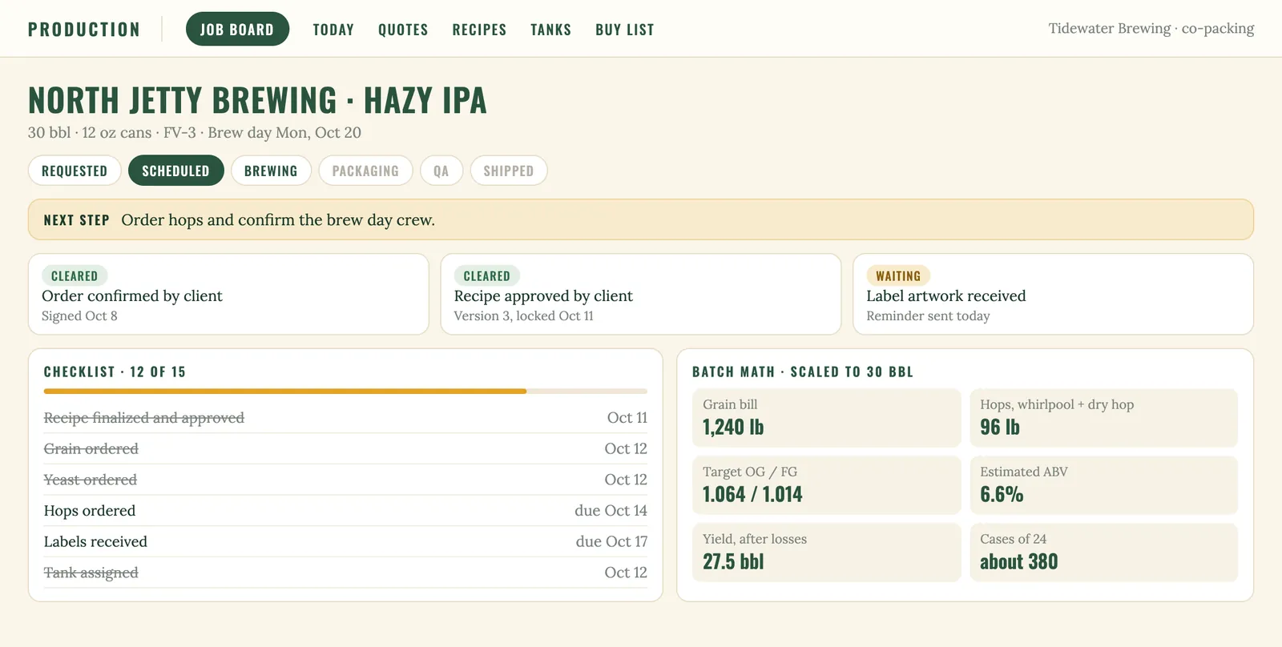Toggle the Hops ordered checklist item
This screenshot has width=1282, height=647.
[x=345, y=511]
